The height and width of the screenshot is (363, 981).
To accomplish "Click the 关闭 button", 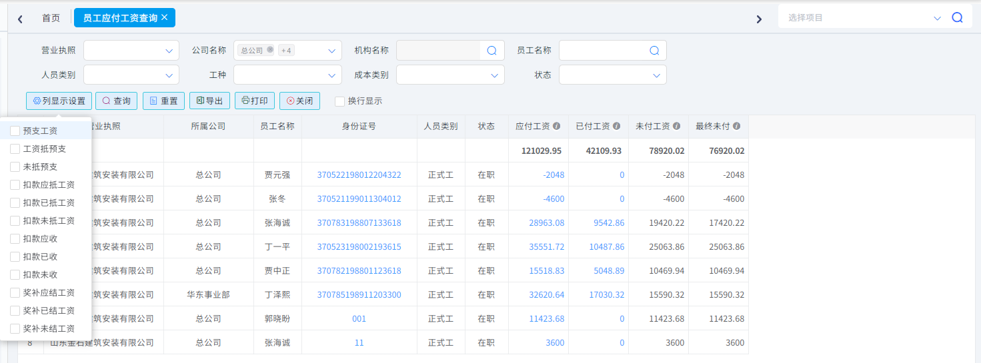I will click(299, 101).
